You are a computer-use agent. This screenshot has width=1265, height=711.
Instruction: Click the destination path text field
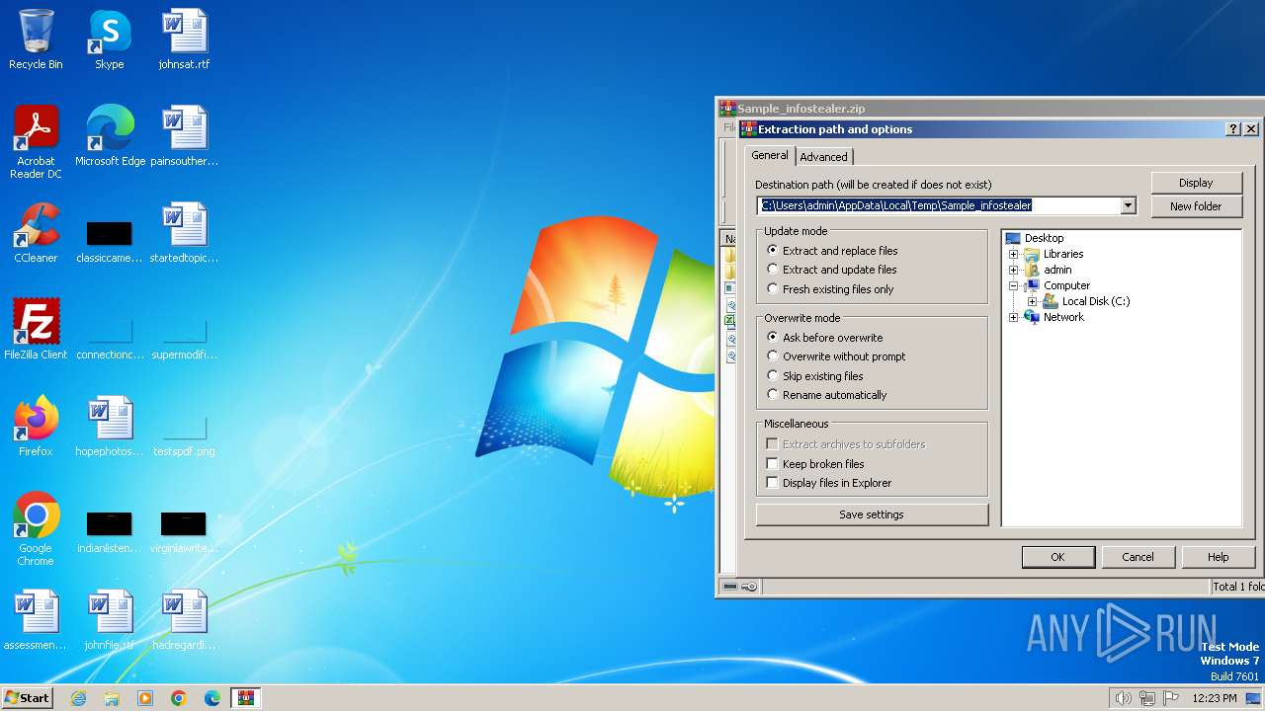(939, 205)
